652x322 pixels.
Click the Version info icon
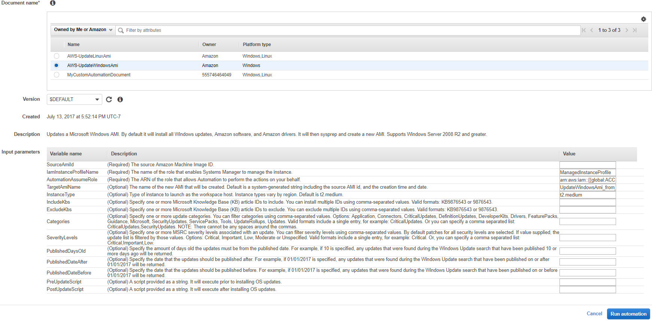pos(120,99)
